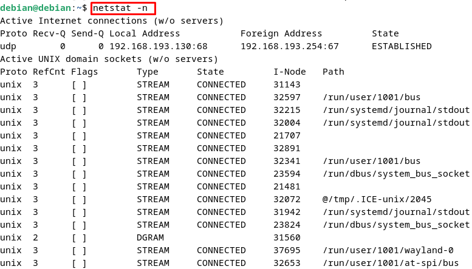Click foreign address 192.168.193.254:67
472x269 pixels.
[x=290, y=46]
